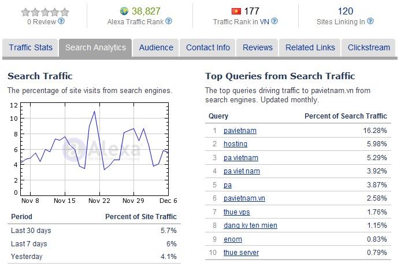Open the 'thue server' query link
The width and height of the screenshot is (401, 270).
[241, 252]
